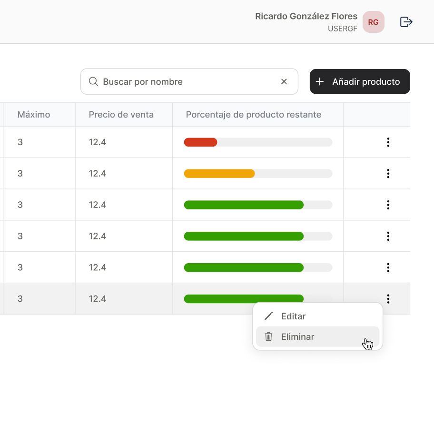Screen dimensions: 434x434
Task: Clear the search field with X icon
Action: [284, 82]
